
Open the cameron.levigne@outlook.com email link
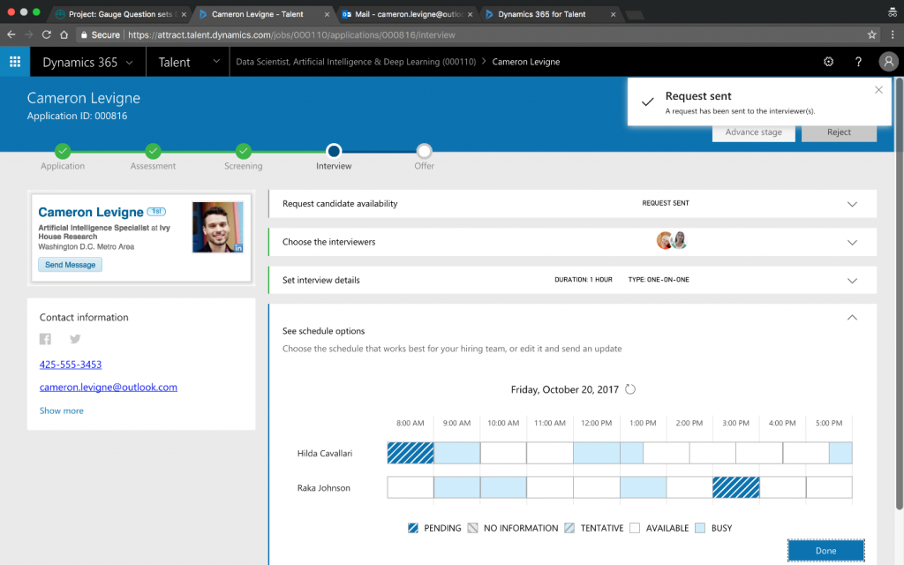point(109,387)
